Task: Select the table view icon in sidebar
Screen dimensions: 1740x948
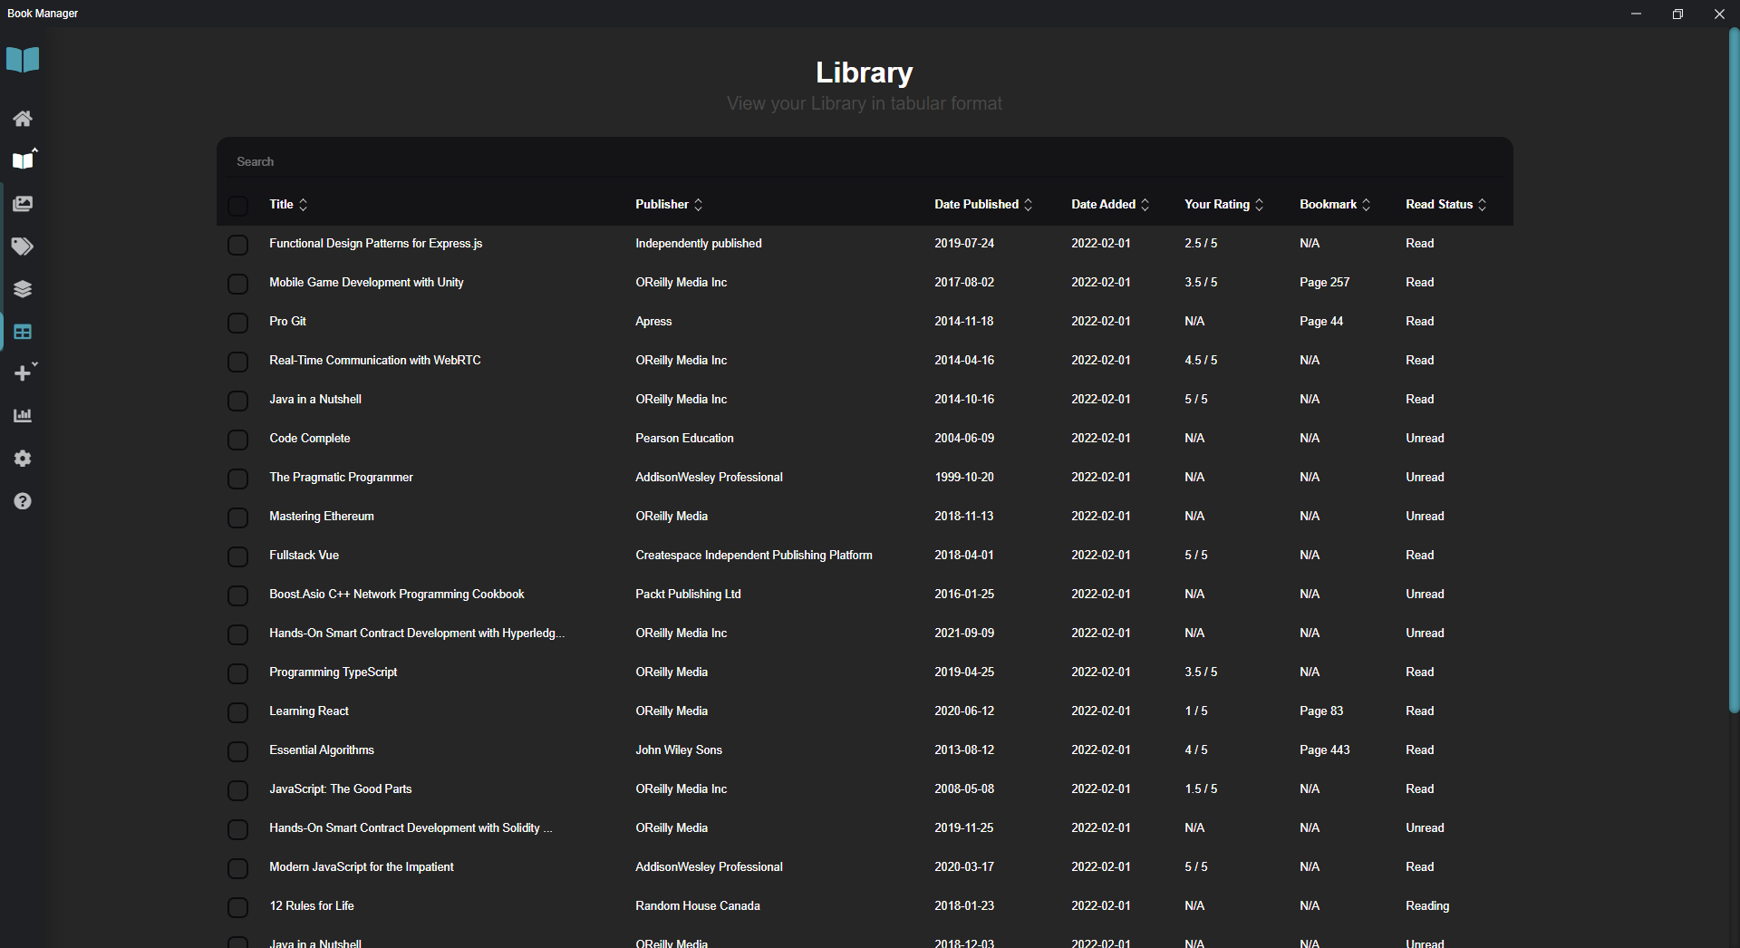Action: 23,332
